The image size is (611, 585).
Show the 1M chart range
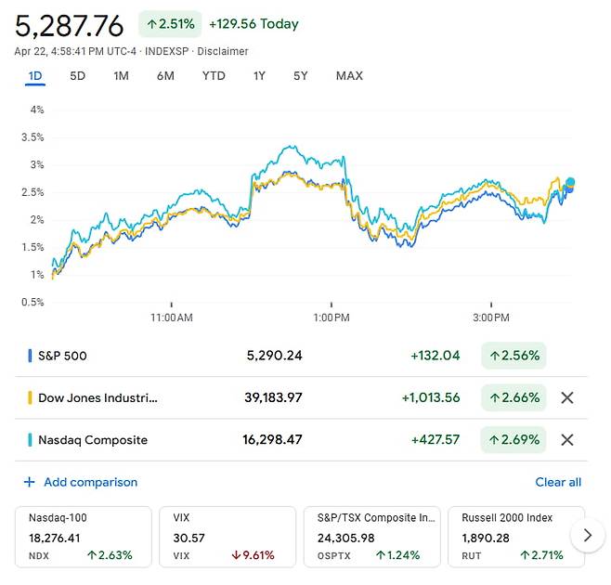point(121,76)
